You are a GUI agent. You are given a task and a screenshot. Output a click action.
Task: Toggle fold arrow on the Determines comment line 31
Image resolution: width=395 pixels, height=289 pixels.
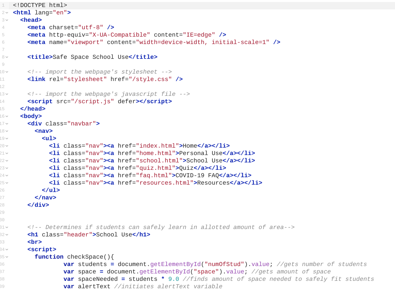pos(7,227)
